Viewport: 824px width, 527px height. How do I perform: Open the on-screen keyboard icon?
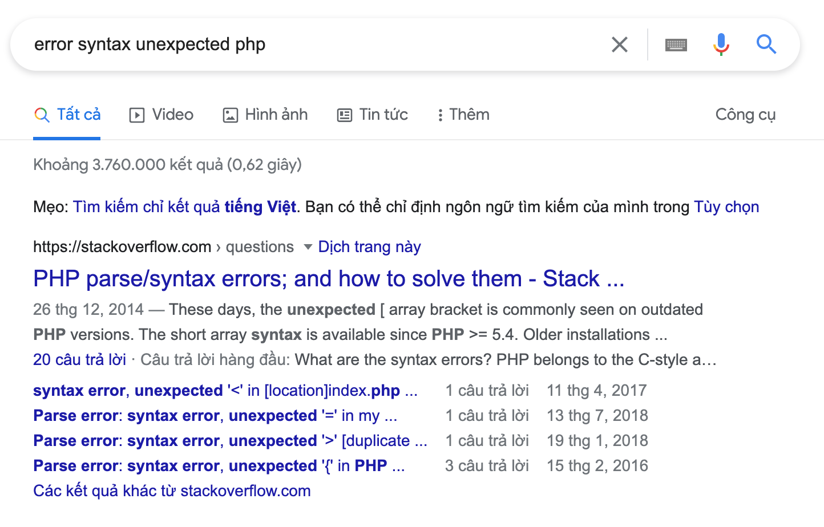click(676, 44)
